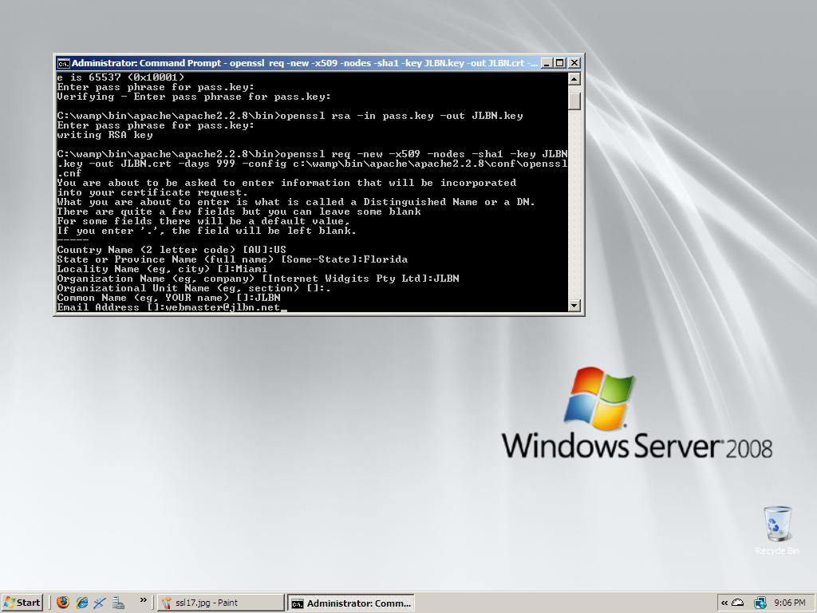817x613 pixels.
Task: Click the scroll up arrow in Command Prompt
Action: coord(574,78)
